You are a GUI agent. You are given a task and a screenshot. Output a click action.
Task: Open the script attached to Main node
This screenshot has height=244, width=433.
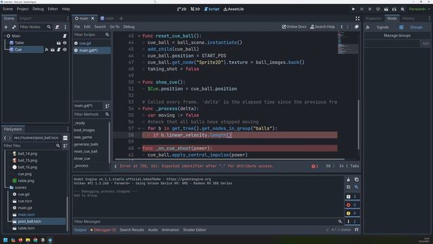pos(65,36)
